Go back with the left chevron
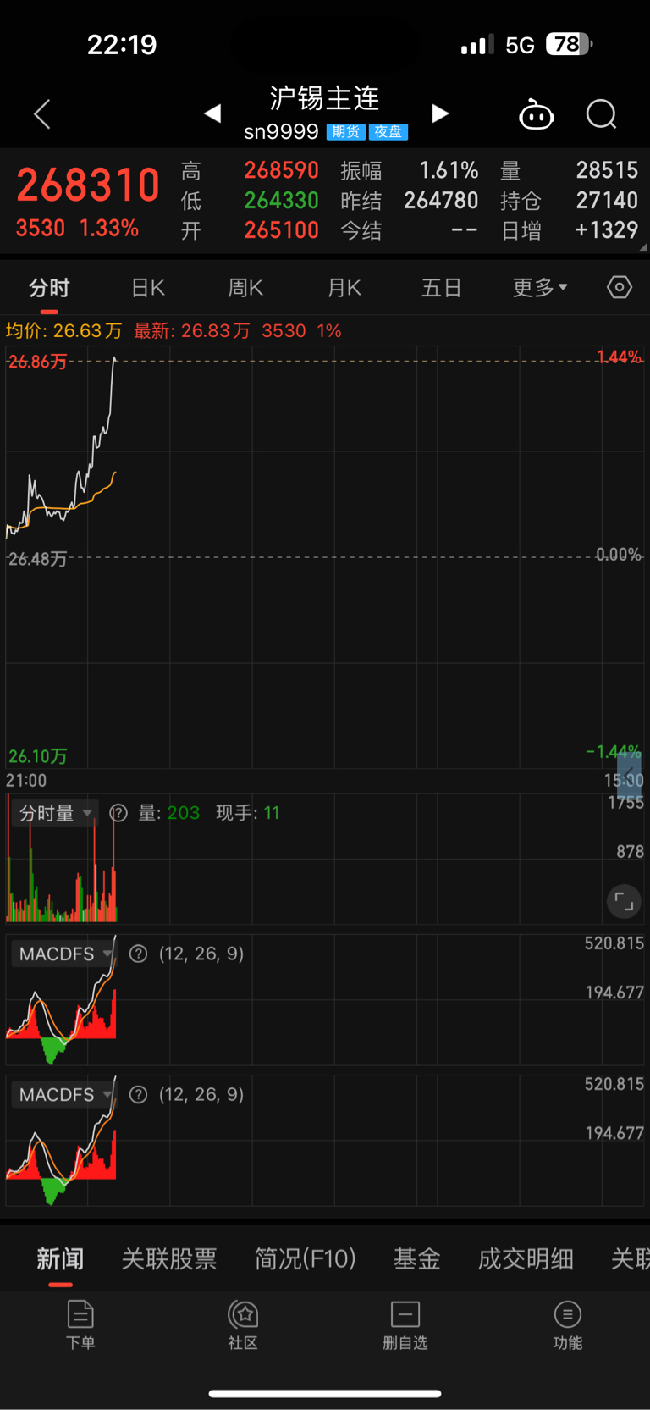650x1410 pixels. click(42, 114)
